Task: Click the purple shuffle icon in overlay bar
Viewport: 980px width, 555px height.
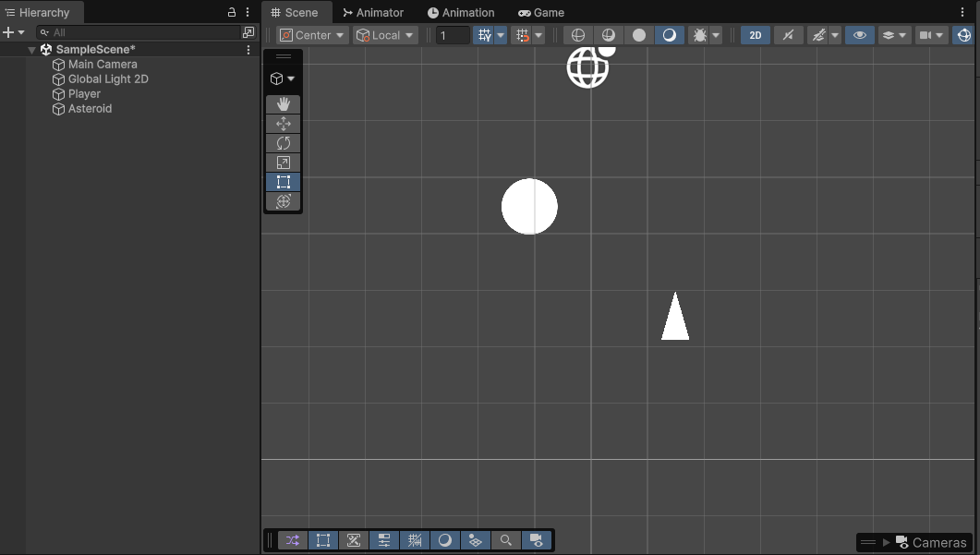Action: click(293, 540)
